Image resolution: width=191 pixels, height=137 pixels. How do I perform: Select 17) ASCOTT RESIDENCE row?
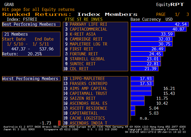point(95,108)
